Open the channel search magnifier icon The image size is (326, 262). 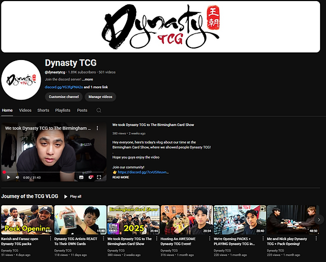pos(99,110)
